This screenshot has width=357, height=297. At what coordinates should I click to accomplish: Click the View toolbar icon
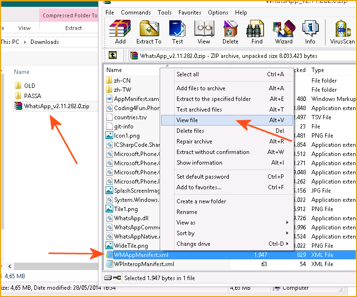204,28
